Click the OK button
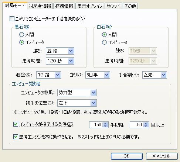This screenshot has height=162, width=180. 127,156
